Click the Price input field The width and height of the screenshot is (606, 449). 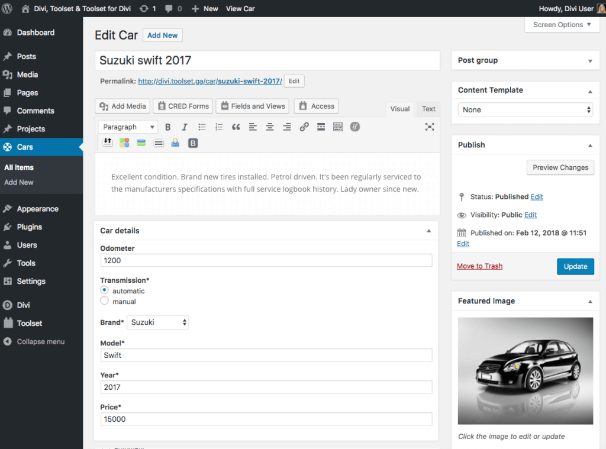(x=266, y=419)
